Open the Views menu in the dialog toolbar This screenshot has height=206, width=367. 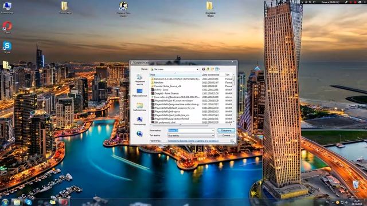coord(217,69)
